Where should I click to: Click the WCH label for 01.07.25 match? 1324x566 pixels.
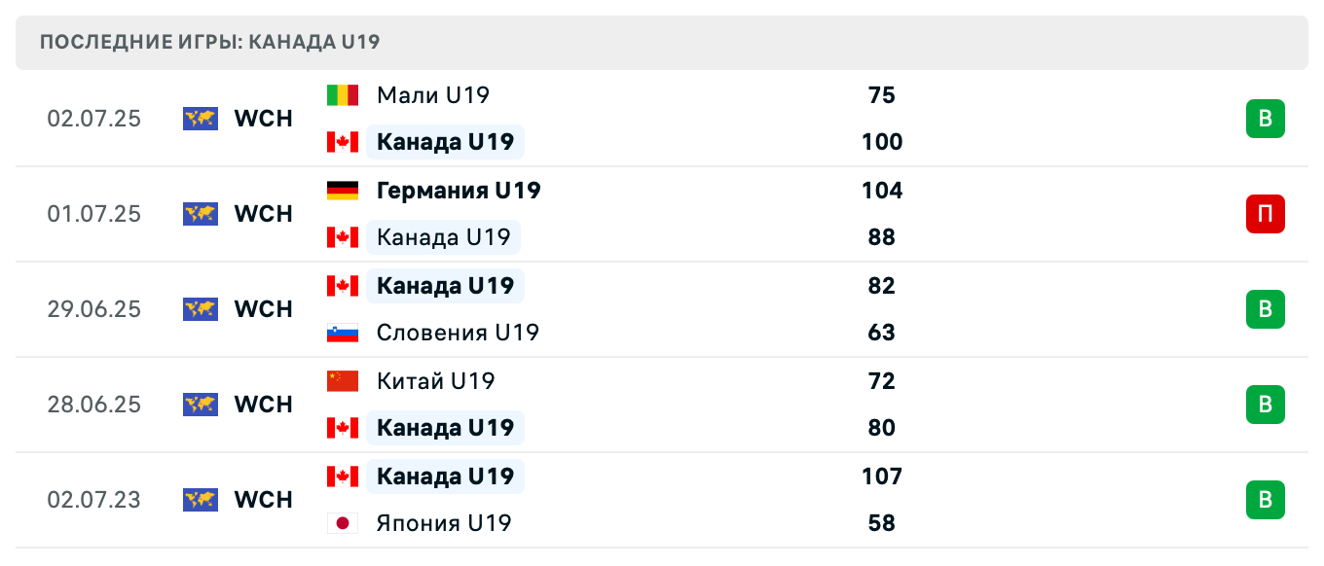click(x=263, y=214)
